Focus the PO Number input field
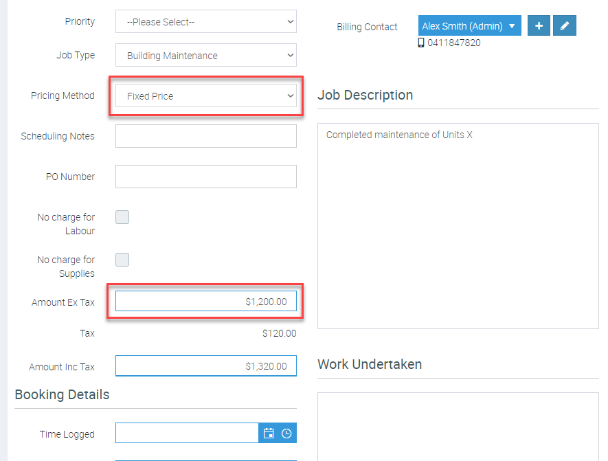This screenshot has height=461, width=608. (205, 177)
